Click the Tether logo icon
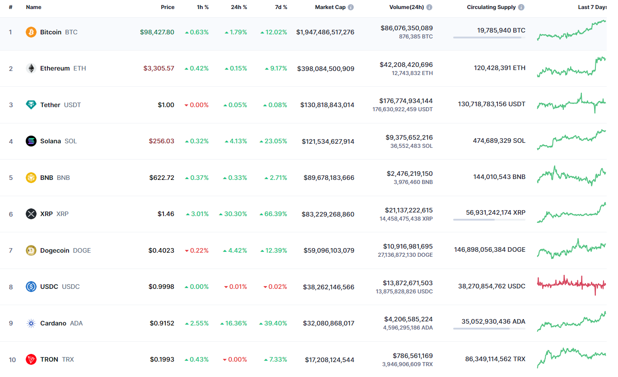 tap(31, 105)
